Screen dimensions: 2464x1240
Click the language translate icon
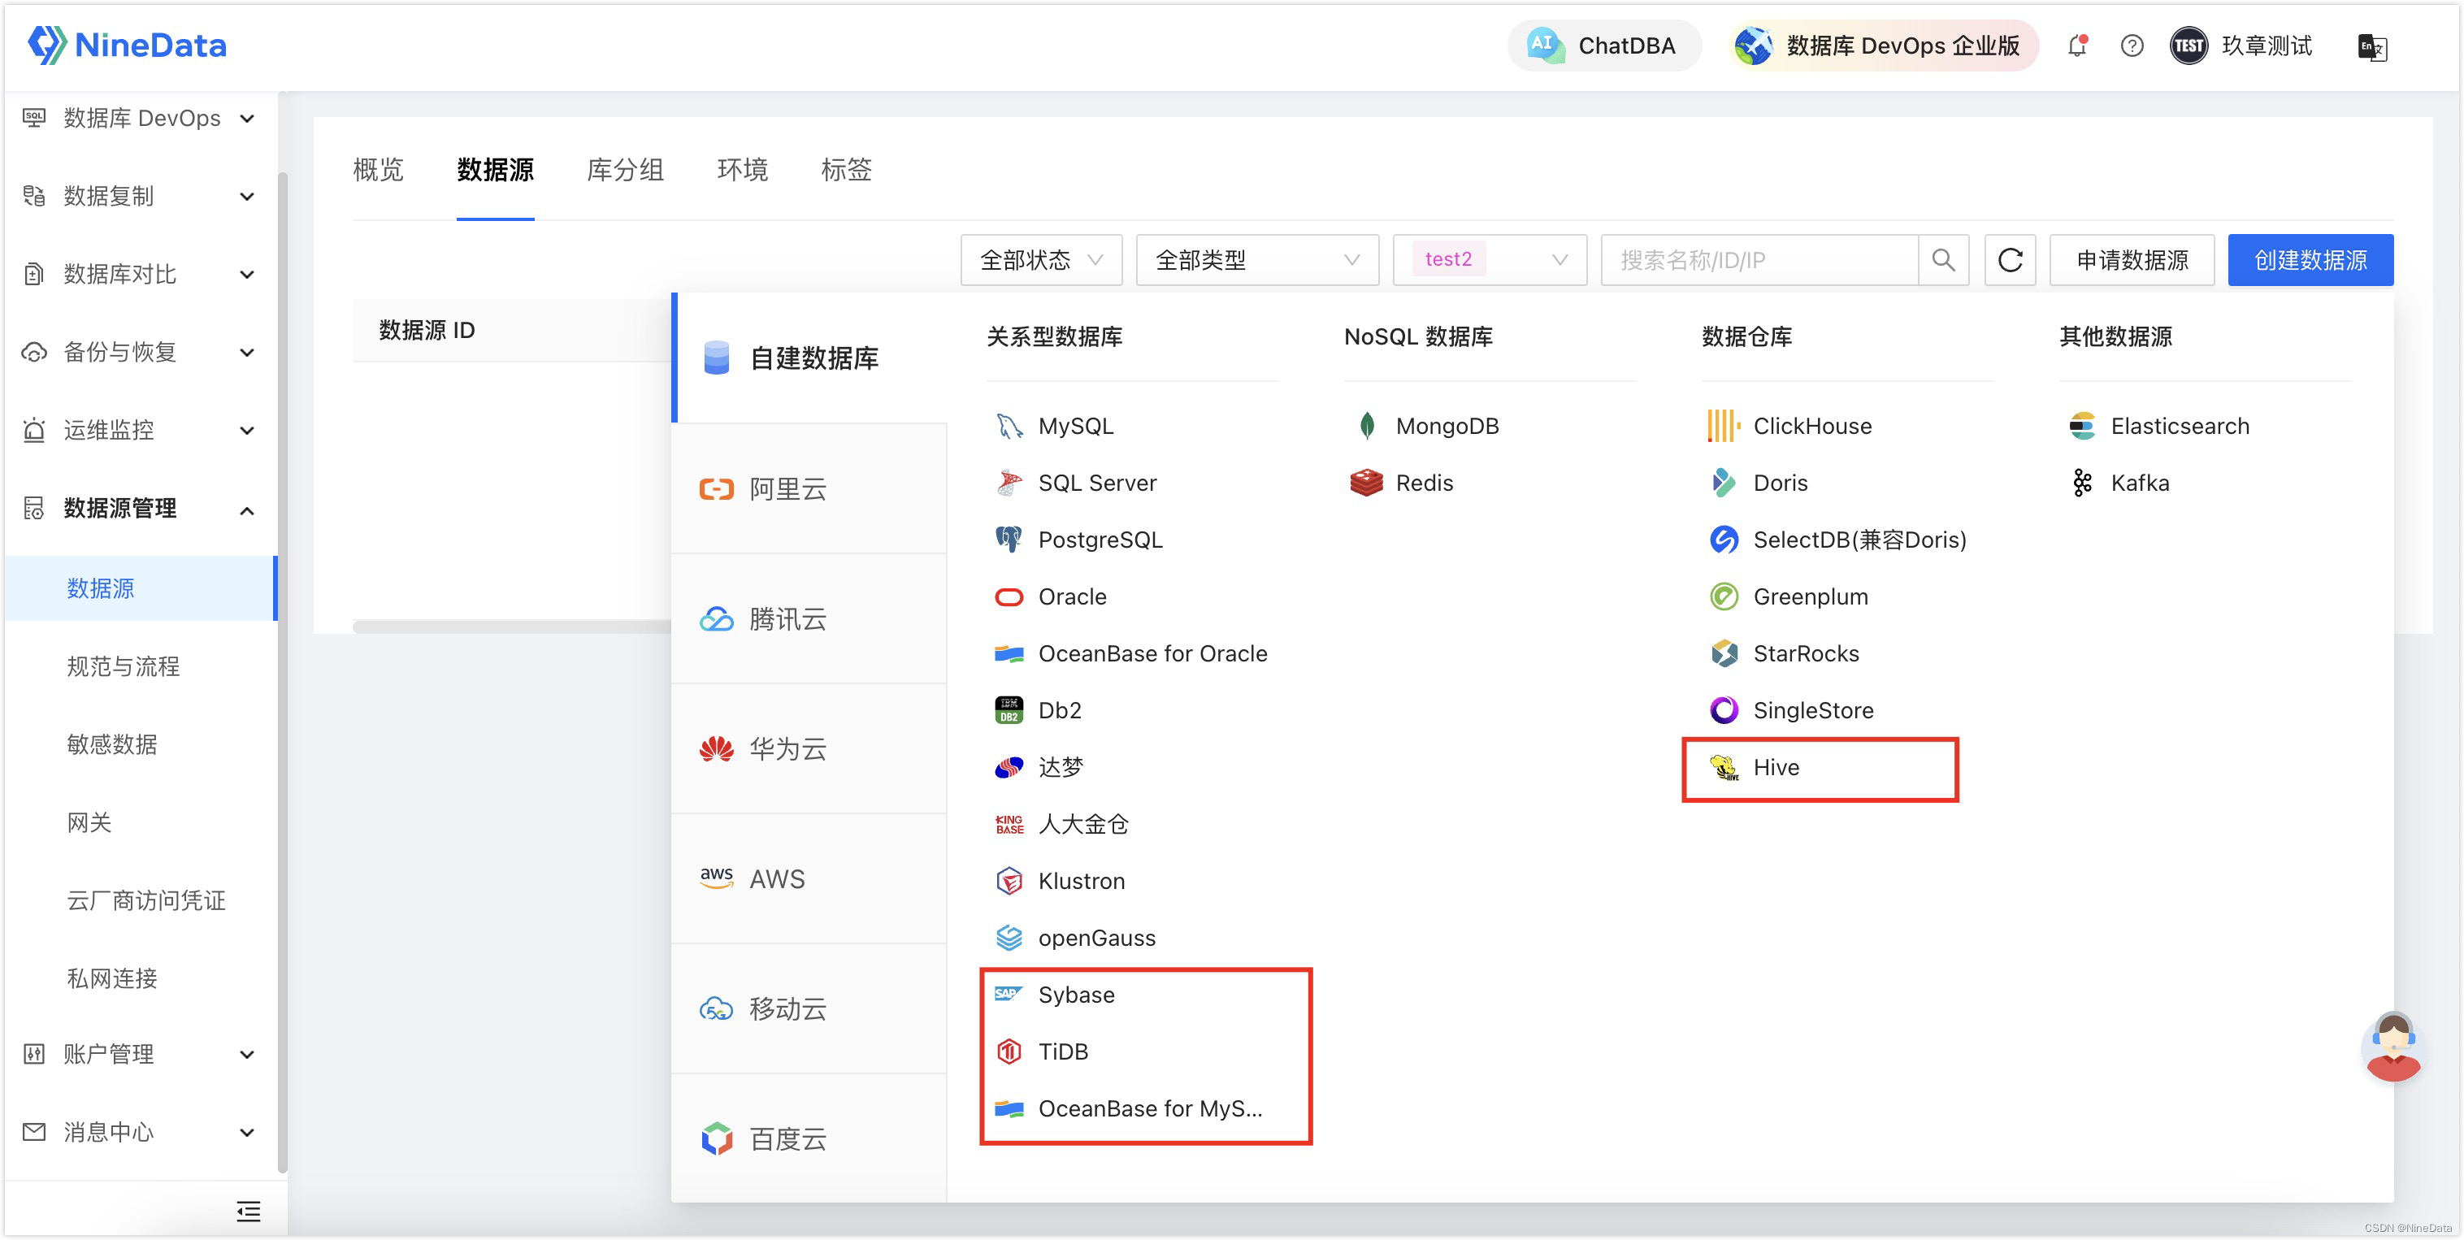(x=2371, y=47)
